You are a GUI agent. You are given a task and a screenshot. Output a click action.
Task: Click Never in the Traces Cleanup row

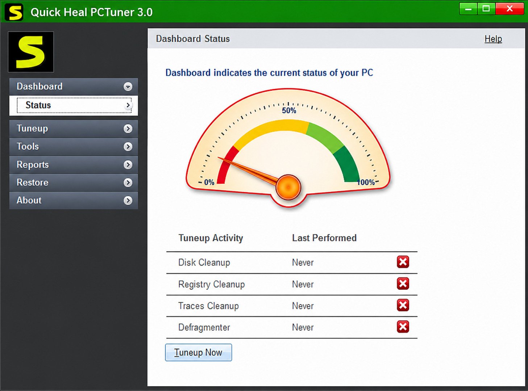pos(303,306)
